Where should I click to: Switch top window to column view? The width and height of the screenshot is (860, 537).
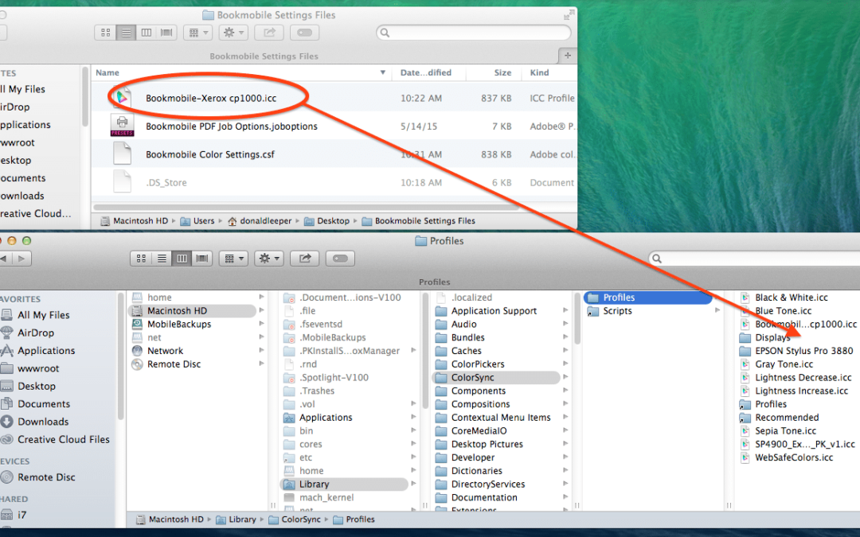coord(147,33)
